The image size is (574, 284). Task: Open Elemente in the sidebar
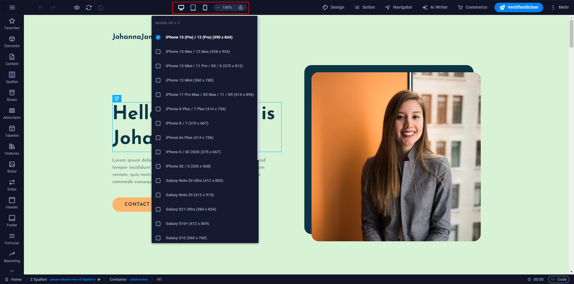coord(12,42)
